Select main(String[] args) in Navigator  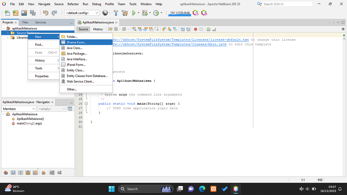29,124
